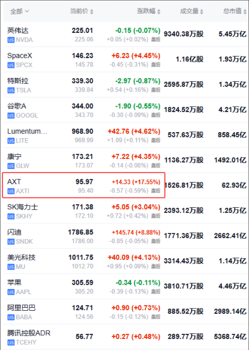This screenshot has height=350, width=249.
Task: Click the US badge beside TCEHY
Action: tap(11, 343)
